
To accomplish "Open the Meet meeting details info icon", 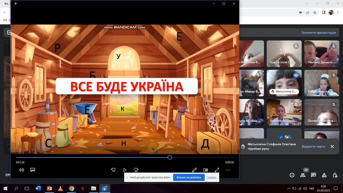I will pos(292,175).
